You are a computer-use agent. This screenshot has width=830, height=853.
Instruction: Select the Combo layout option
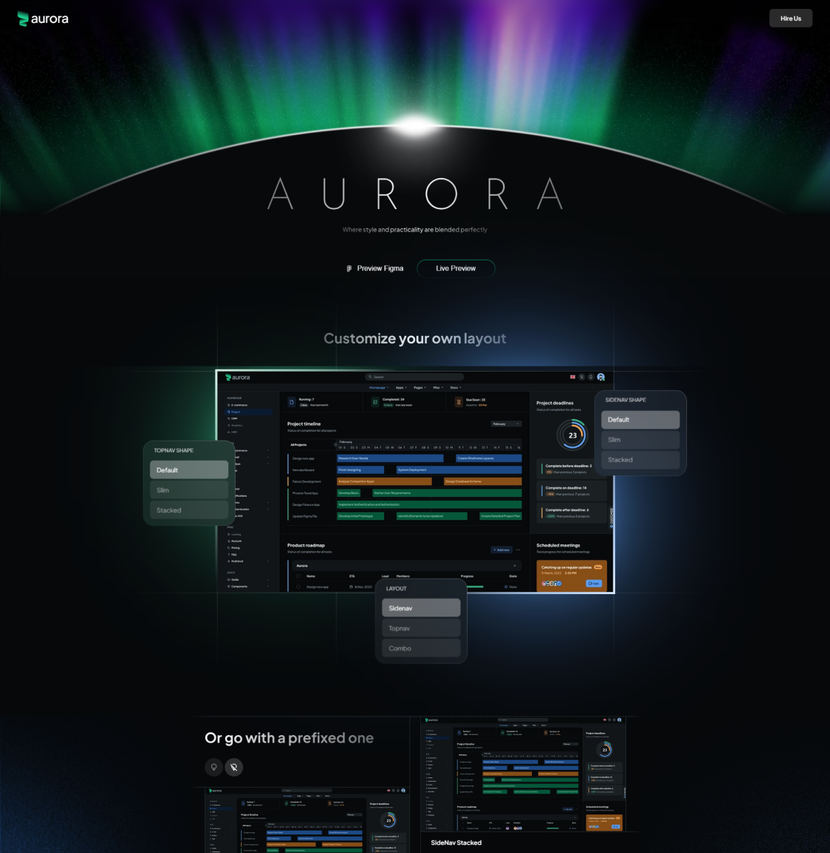[x=421, y=648]
